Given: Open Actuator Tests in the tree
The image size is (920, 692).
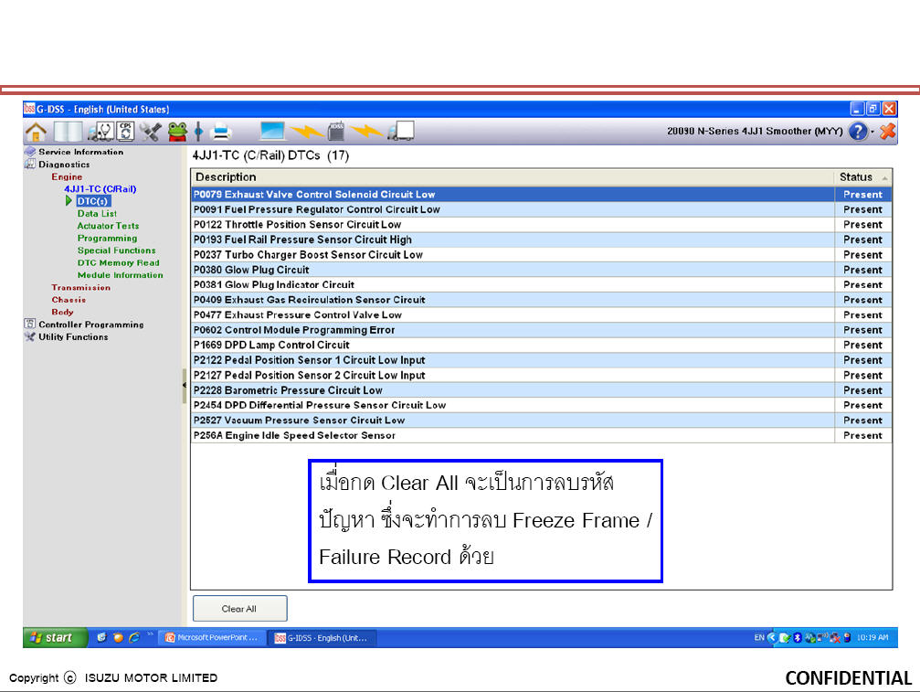Looking at the screenshot, I should point(108,226).
